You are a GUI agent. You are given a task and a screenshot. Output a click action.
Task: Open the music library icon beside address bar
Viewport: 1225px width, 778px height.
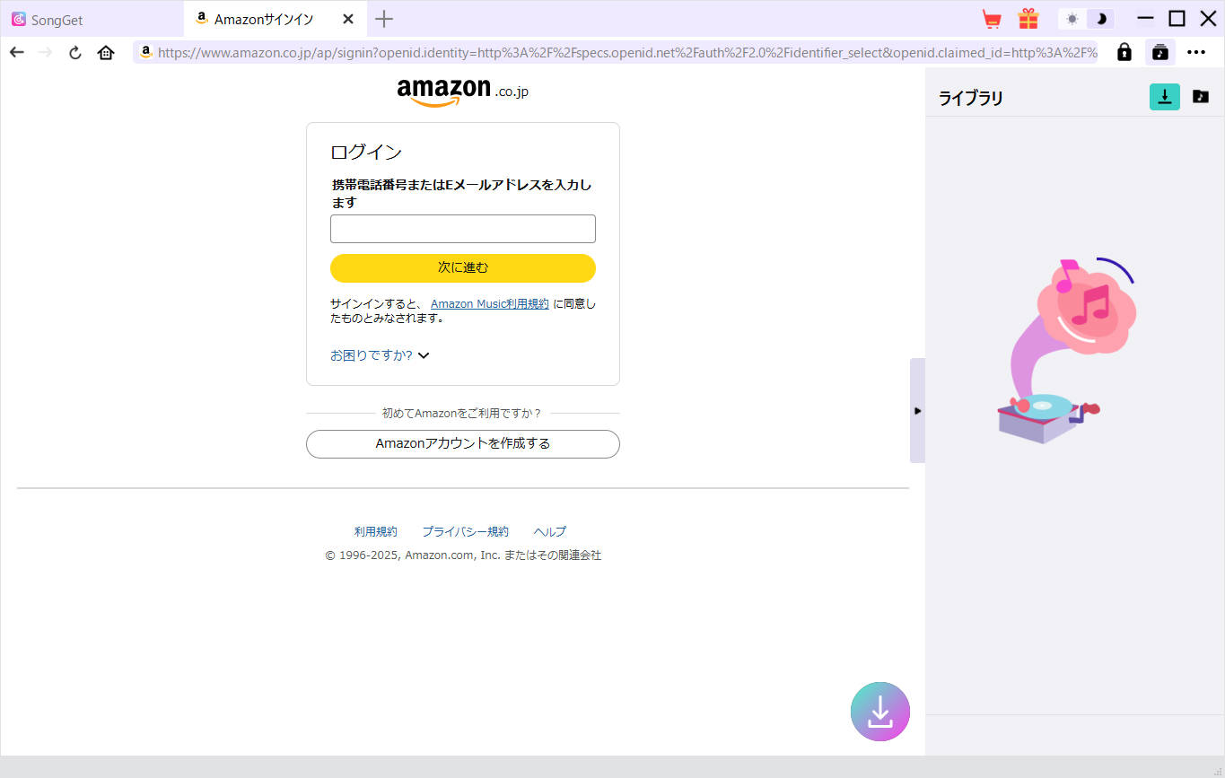click(x=1159, y=52)
